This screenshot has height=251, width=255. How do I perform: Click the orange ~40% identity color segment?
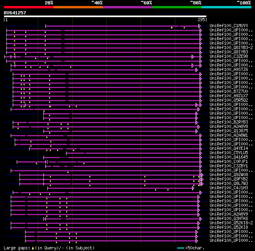(x=78, y=7)
